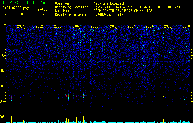
Task: Click the Ogata-vill. Akita-Pref. JAPAN location text
Action: 137,7
